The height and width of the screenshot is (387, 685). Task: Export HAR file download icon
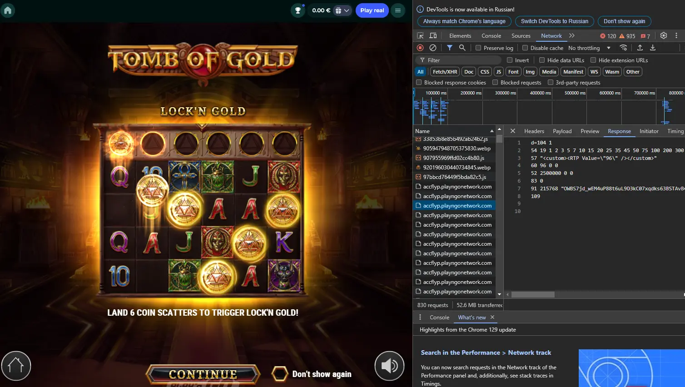tap(653, 48)
